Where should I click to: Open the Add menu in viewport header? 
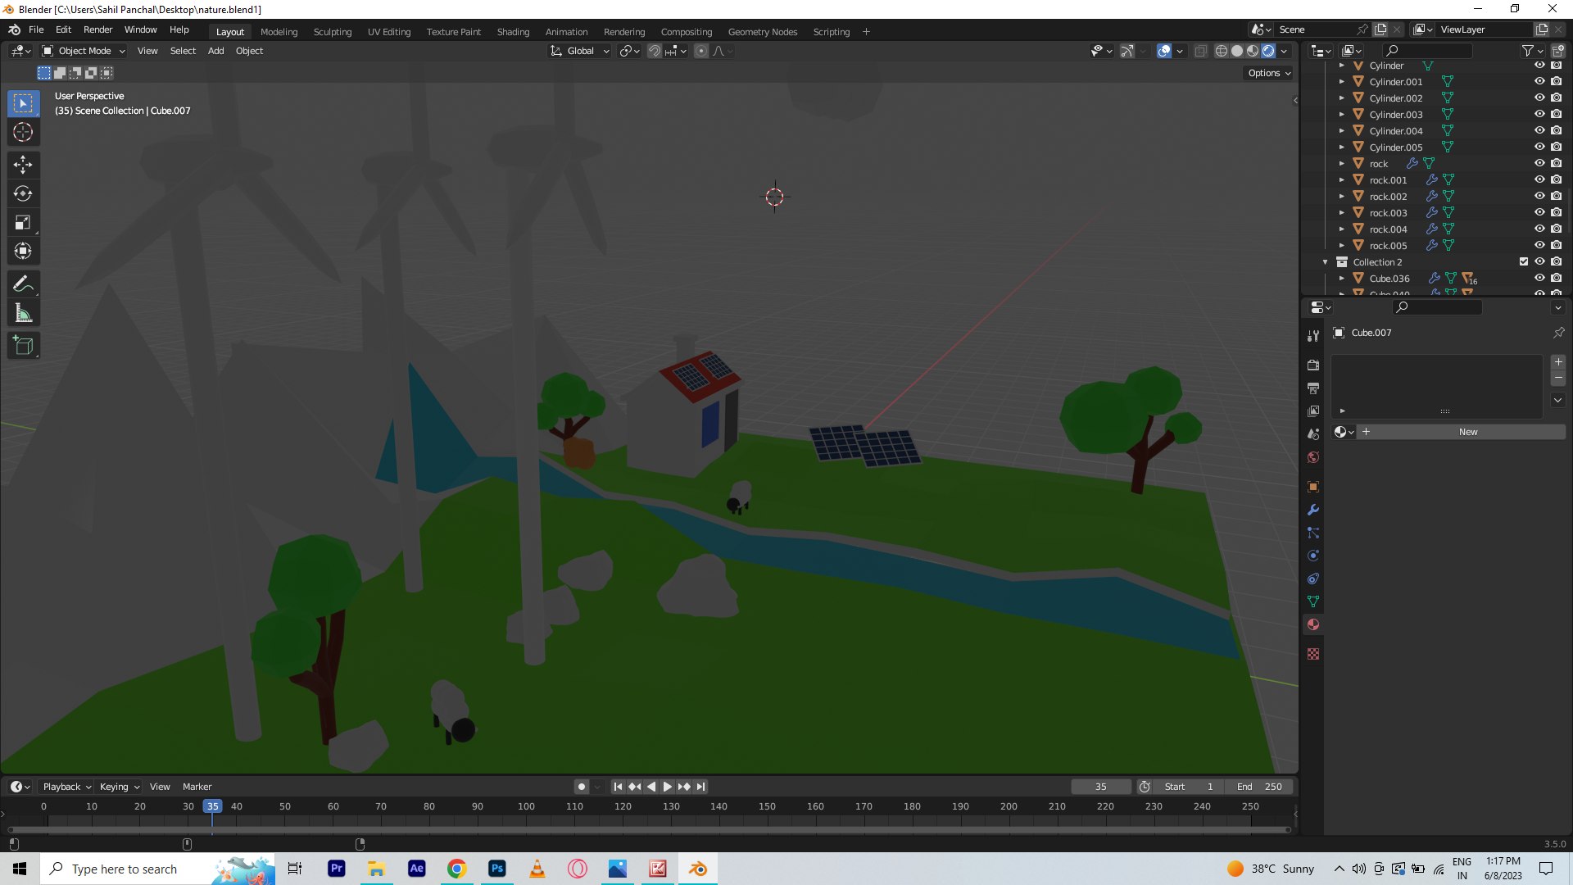(215, 51)
